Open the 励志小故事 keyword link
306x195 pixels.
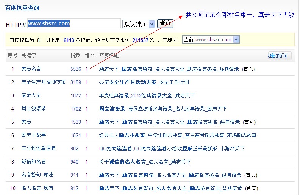[34, 135]
